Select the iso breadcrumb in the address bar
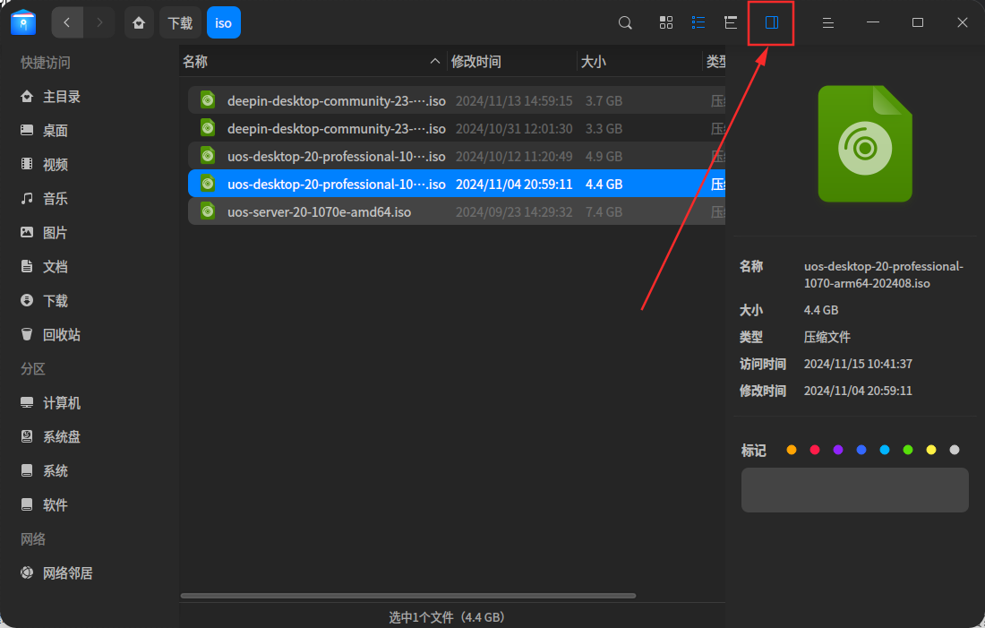This screenshot has width=985, height=628. 224,22
